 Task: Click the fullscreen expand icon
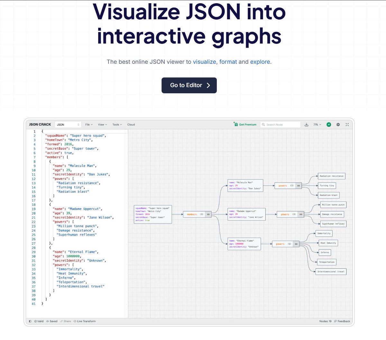[347, 125]
